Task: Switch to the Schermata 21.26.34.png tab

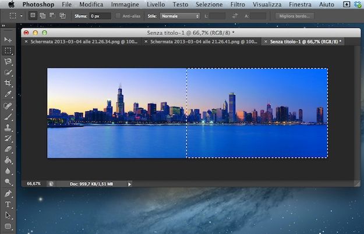Action: click(82, 42)
